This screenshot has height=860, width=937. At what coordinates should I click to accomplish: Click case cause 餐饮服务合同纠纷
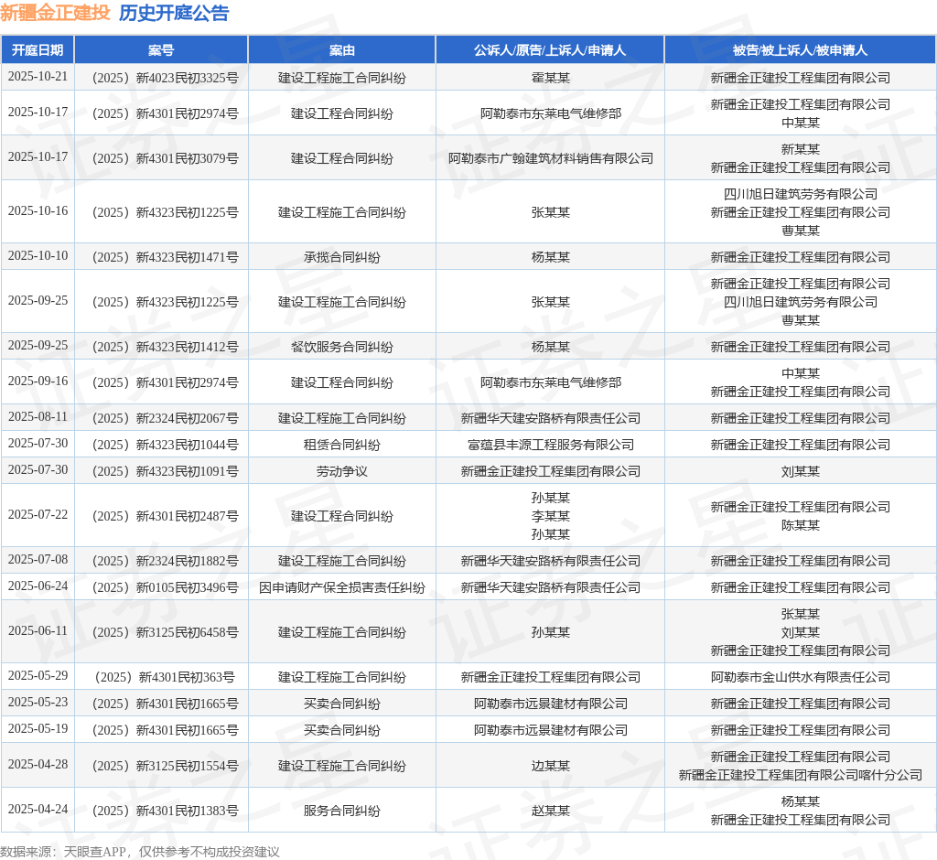[342, 347]
